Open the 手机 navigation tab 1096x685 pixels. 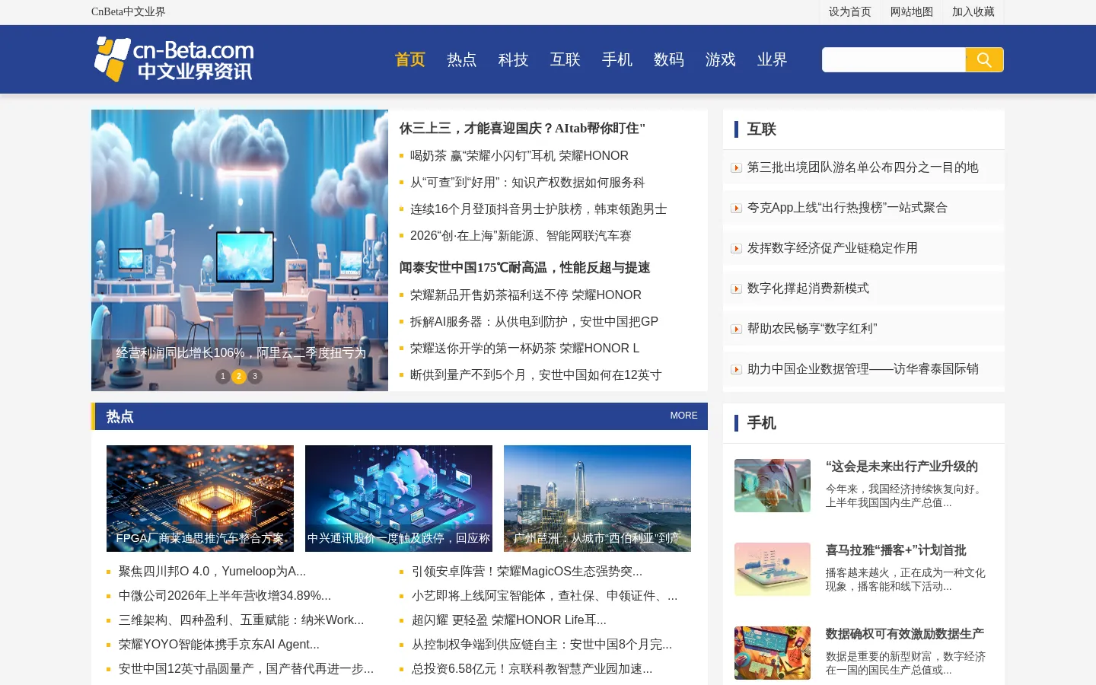(617, 59)
